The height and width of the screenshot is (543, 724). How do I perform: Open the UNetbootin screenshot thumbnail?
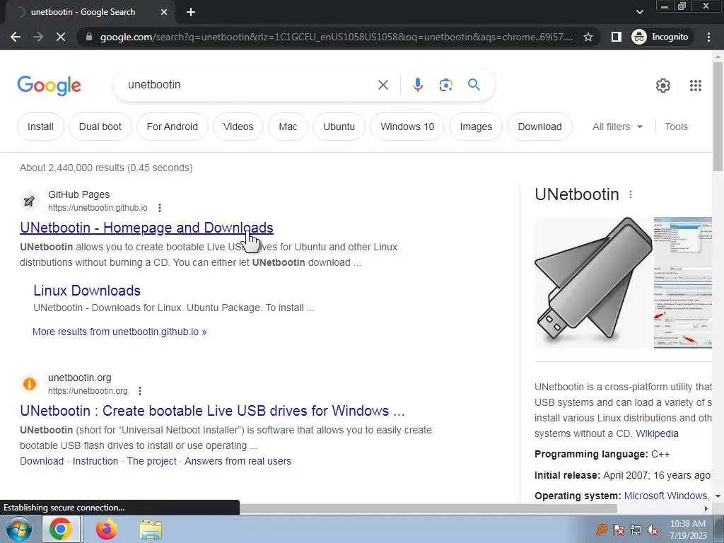click(x=683, y=282)
